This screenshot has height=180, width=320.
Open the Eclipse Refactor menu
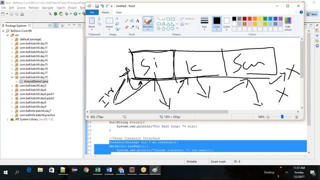(34, 8)
